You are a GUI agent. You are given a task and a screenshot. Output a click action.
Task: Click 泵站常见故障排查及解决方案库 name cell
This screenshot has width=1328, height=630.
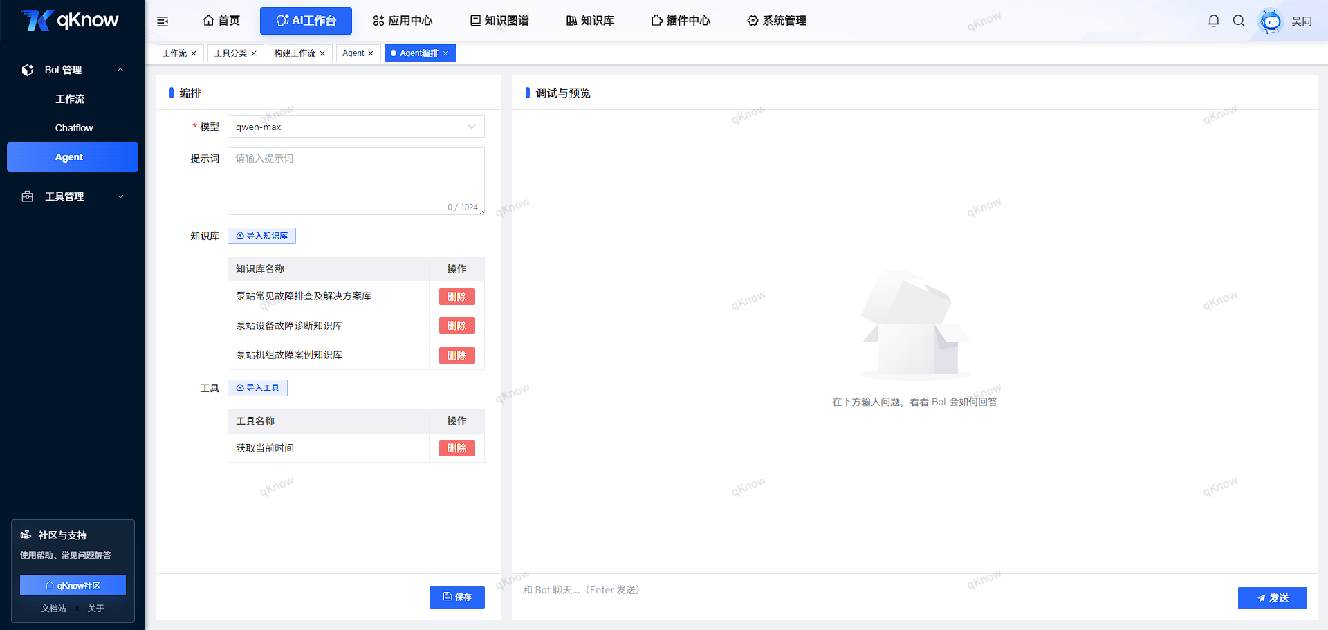[x=329, y=296]
